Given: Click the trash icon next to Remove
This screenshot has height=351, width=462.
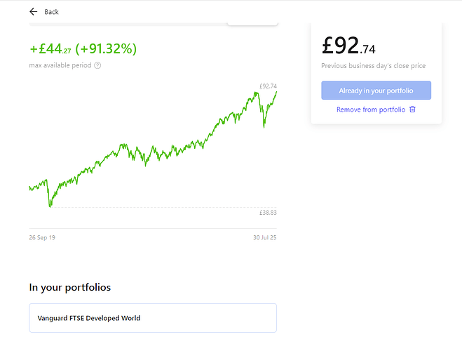Looking at the screenshot, I should click(412, 110).
